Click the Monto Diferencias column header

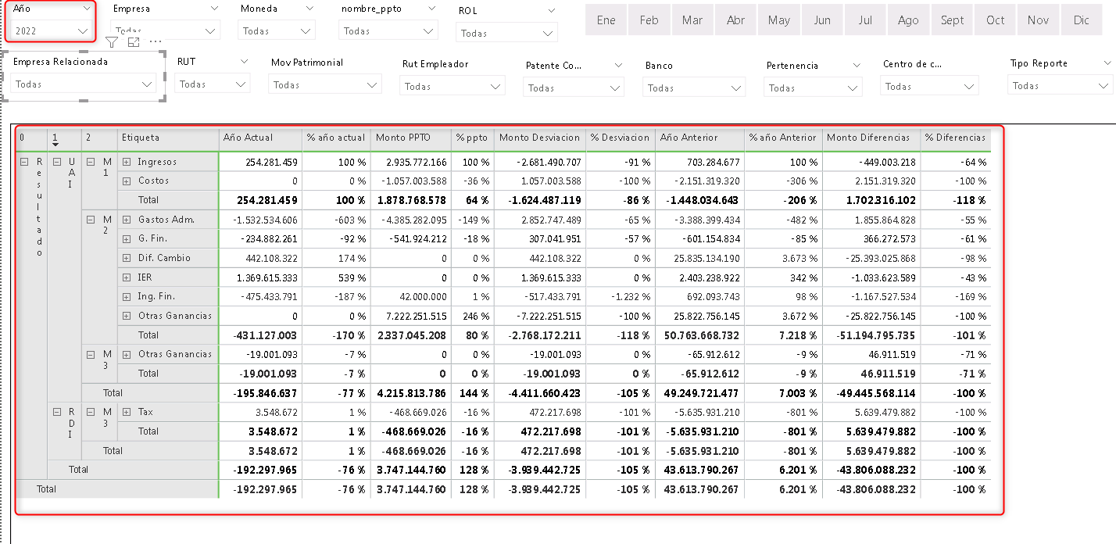click(871, 138)
